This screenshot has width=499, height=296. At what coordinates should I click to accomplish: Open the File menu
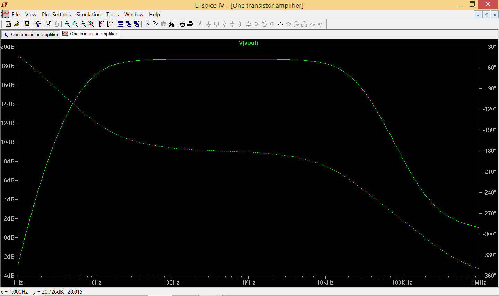16,15
